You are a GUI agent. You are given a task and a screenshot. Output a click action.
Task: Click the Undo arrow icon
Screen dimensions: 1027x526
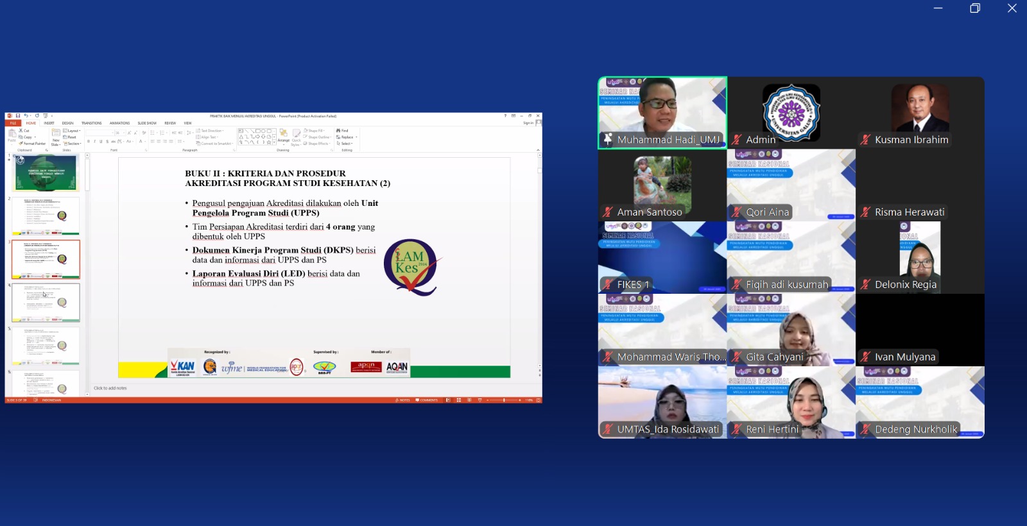(x=26, y=116)
